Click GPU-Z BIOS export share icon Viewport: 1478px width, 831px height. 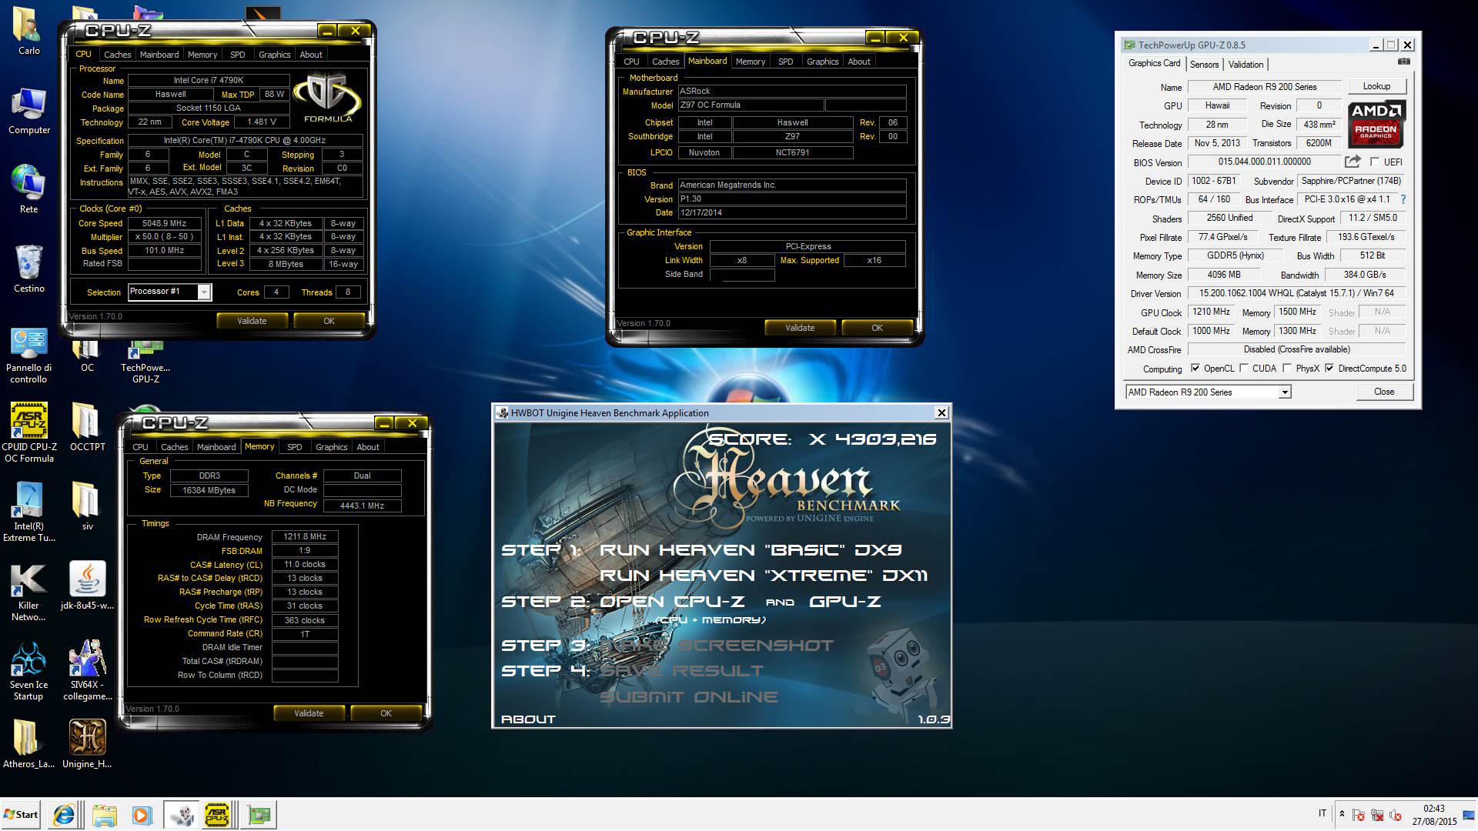point(1353,162)
